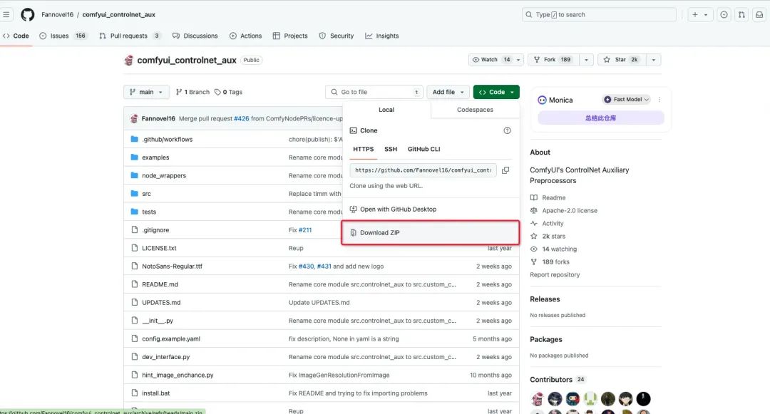Open the issues shortcut icon in header
770x414 pixels.
pyautogui.click(x=724, y=15)
